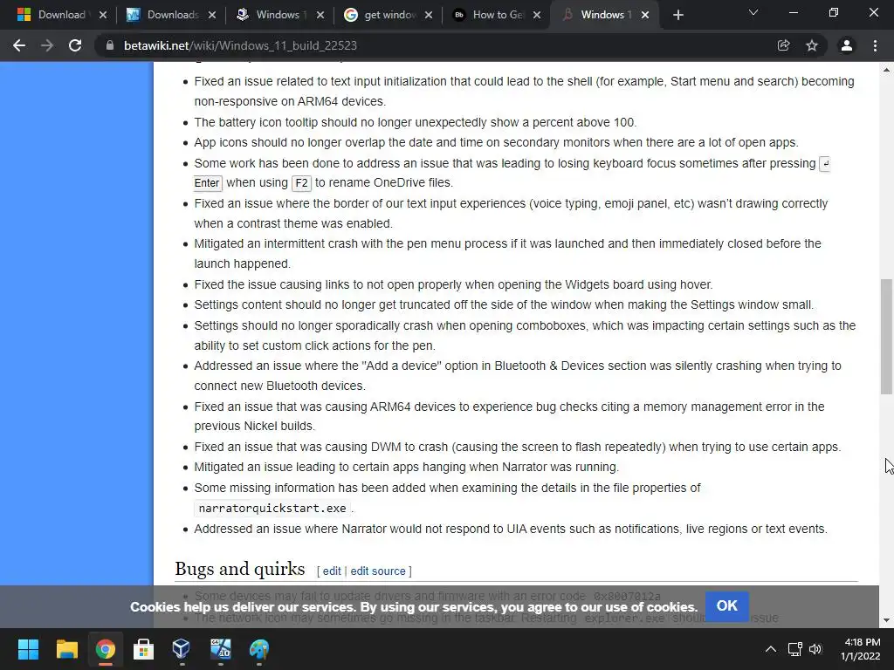Reload the betawiki page

(75, 45)
